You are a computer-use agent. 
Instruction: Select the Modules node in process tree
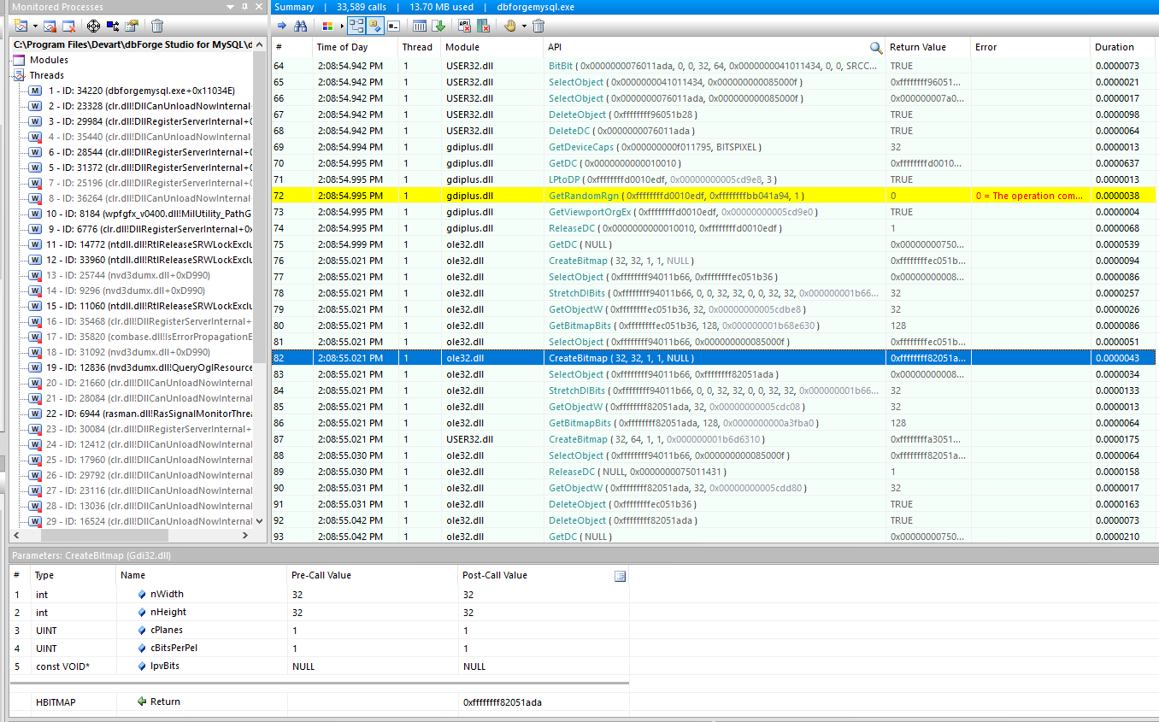point(49,60)
